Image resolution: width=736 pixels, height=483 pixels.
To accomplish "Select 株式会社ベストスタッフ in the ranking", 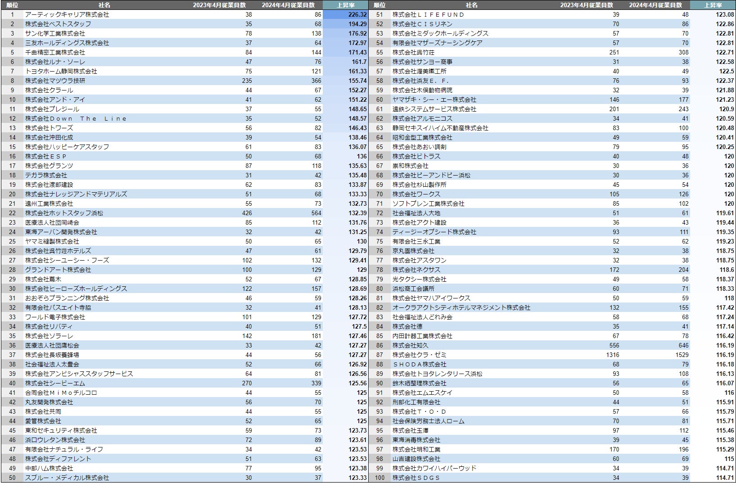I will coord(58,24).
